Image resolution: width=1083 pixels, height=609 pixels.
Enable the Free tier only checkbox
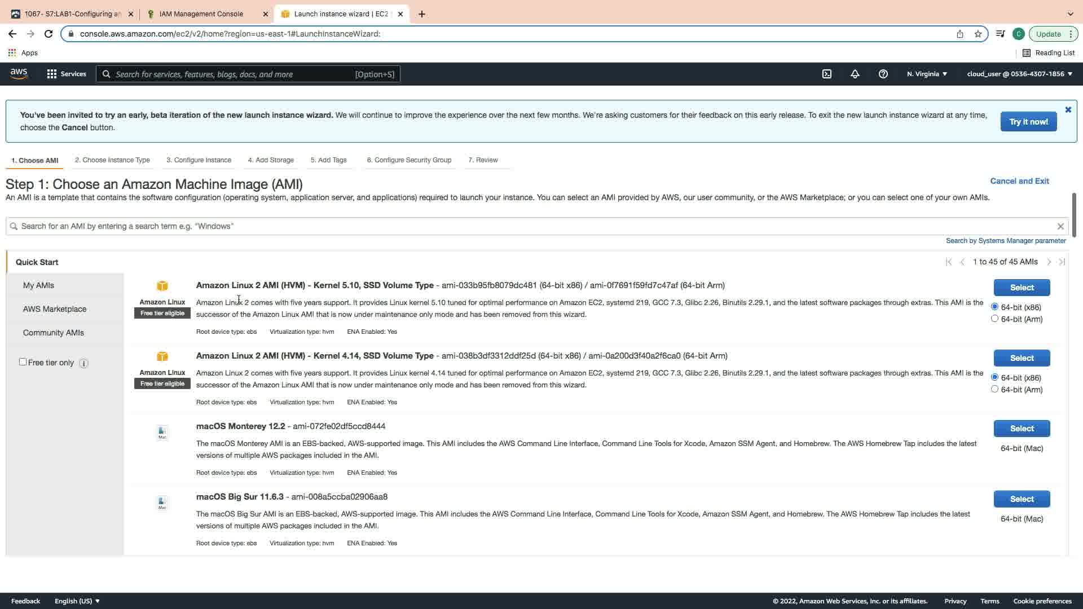[23, 362]
